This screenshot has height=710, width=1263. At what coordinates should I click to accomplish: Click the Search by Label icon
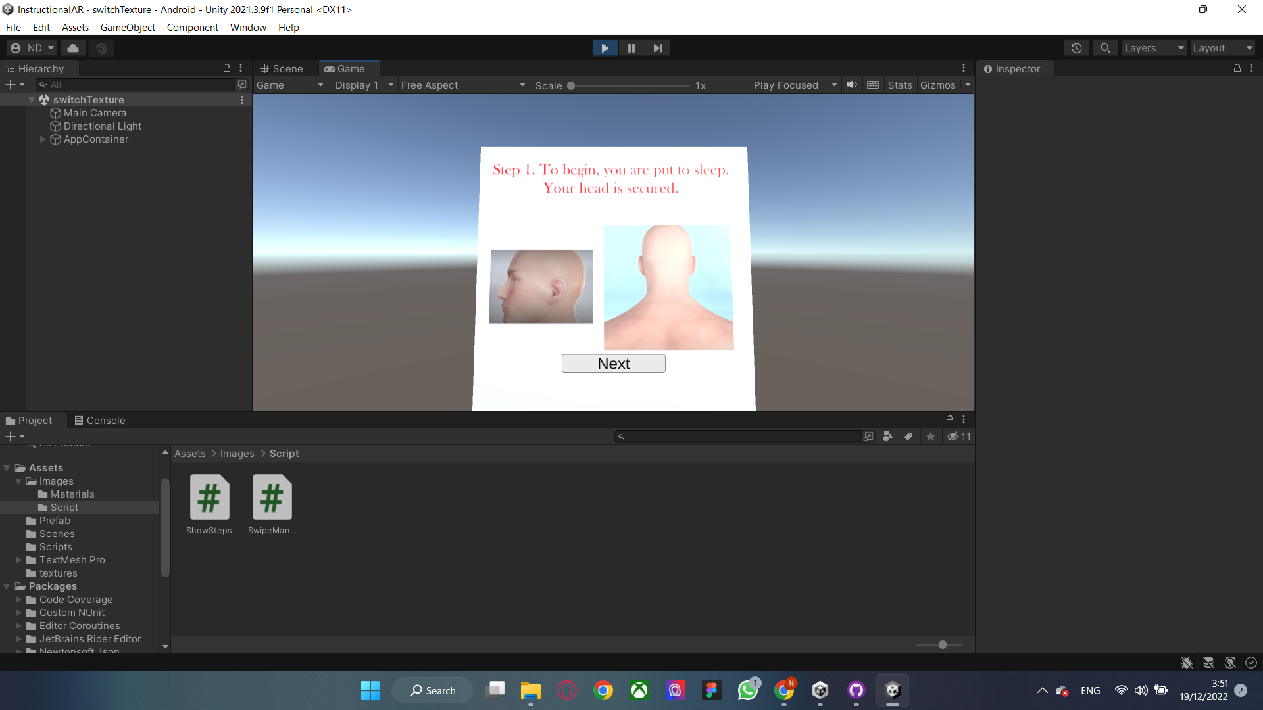pyautogui.click(x=909, y=437)
